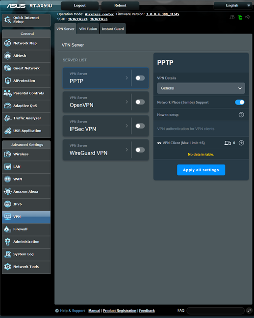Click the VPN monitor icon
The width and height of the screenshot is (254, 318).
7,216
